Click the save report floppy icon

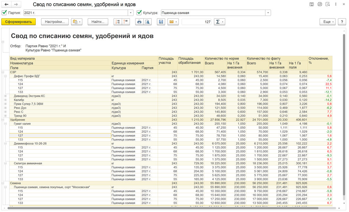(x=161, y=22)
